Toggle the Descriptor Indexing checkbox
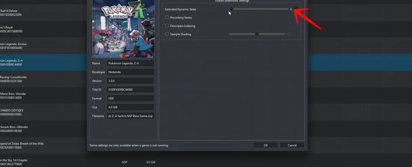412x167 pixels. [167, 26]
